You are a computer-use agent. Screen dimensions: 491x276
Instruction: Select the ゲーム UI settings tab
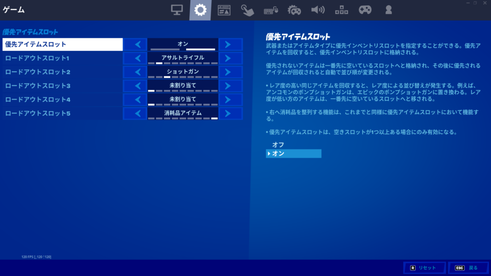[x=224, y=9]
